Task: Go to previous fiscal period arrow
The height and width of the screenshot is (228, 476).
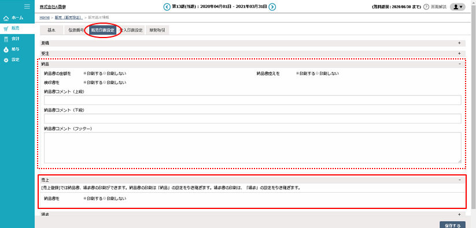Action: click(x=167, y=6)
